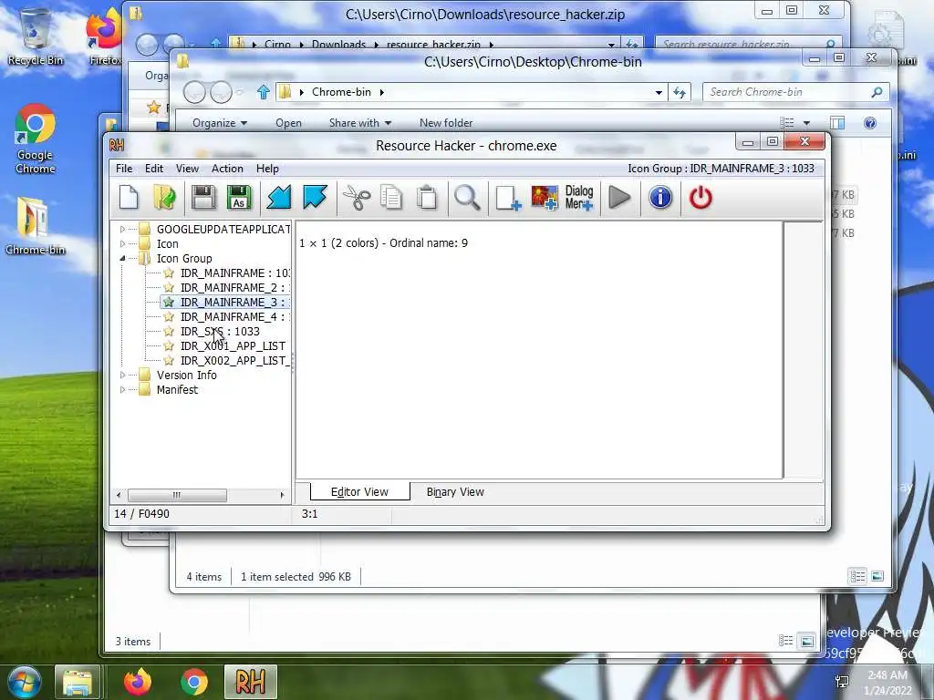Select the IDR_X001_APP_LIST tree item
This screenshot has height=700, width=934.
click(233, 345)
